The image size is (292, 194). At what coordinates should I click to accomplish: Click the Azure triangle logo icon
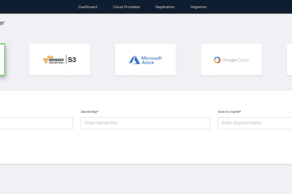pos(134,60)
